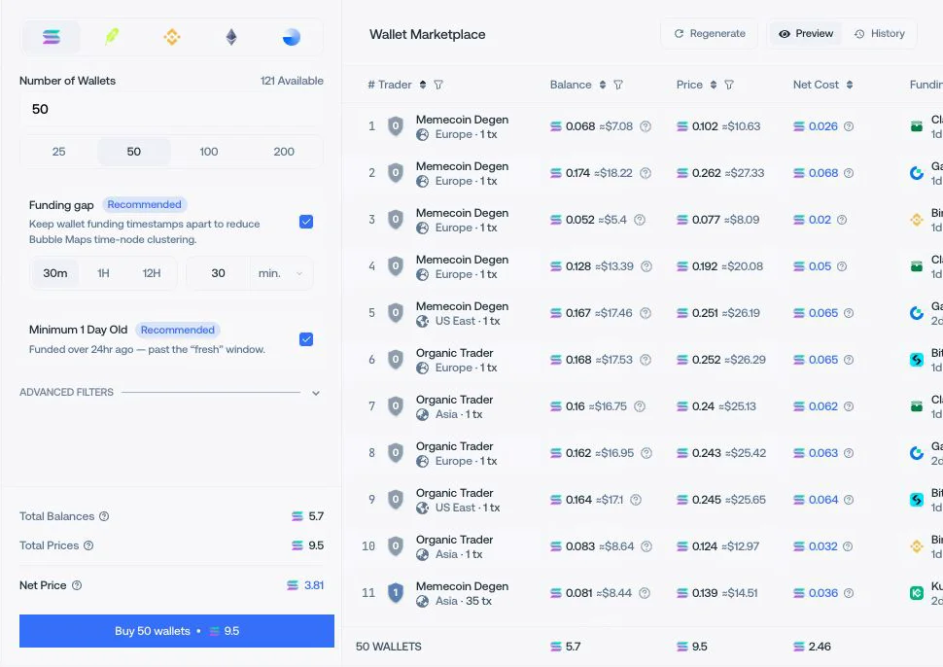Click the Net Cost column header
The width and height of the screenshot is (943, 667).
[x=816, y=85]
